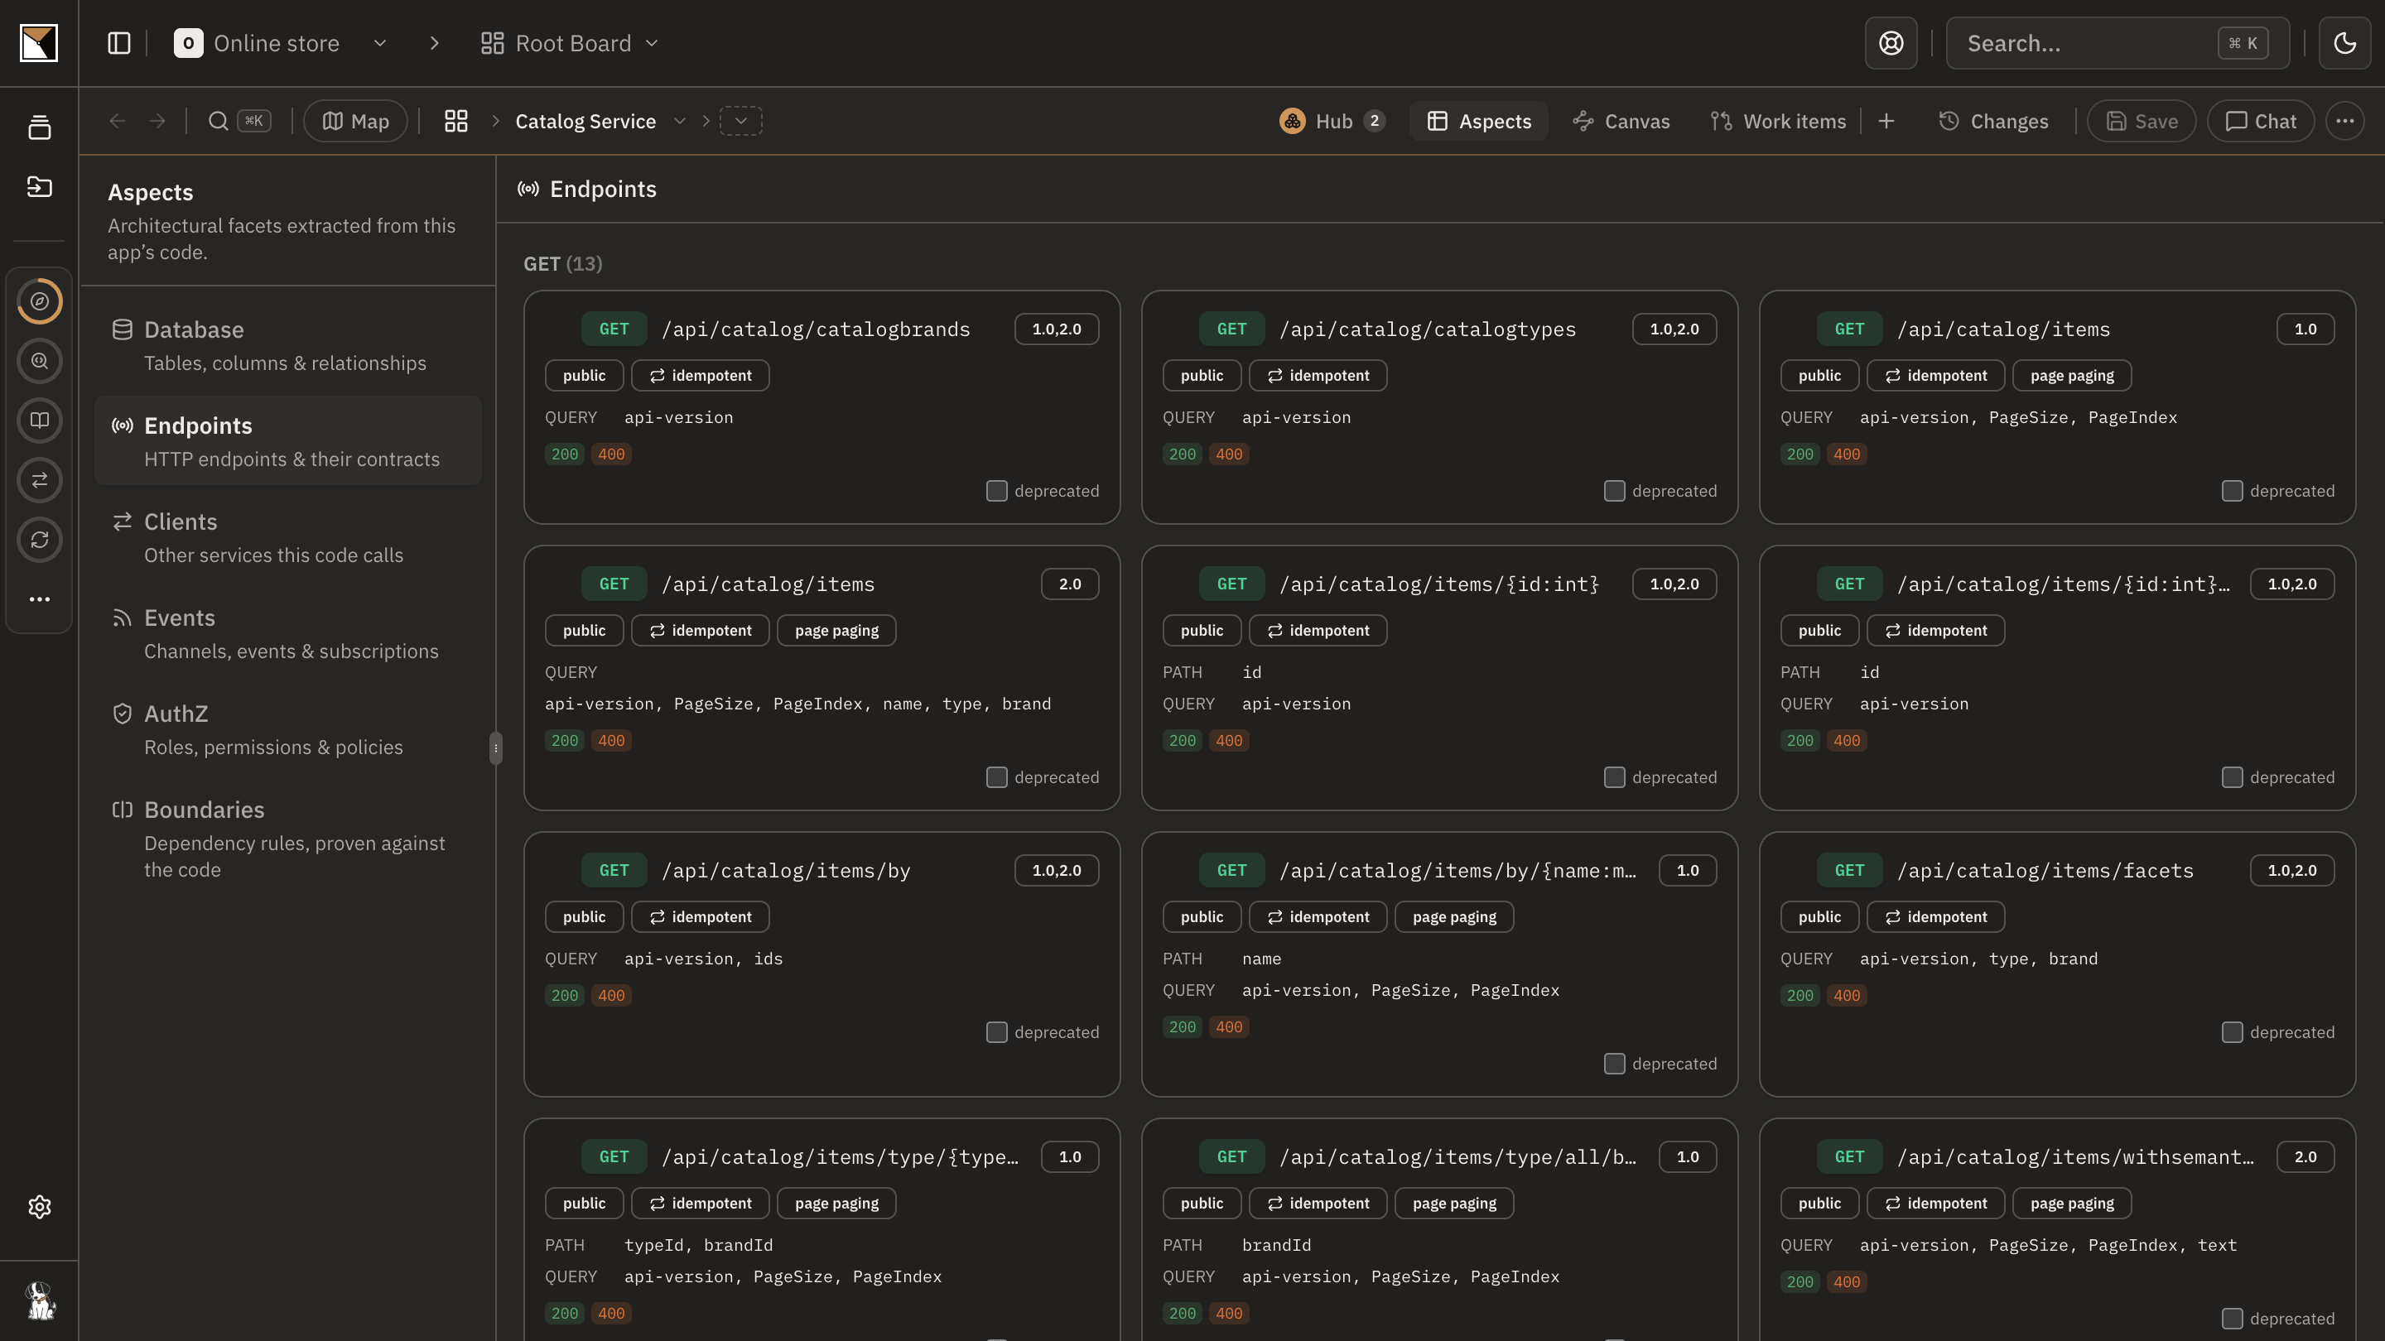Switch to dark mode moon icon
This screenshot has width=2385, height=1341.
click(x=2344, y=44)
